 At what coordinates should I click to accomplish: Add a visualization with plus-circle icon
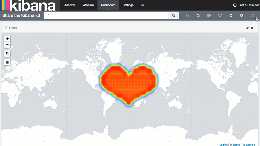[x=231, y=15]
